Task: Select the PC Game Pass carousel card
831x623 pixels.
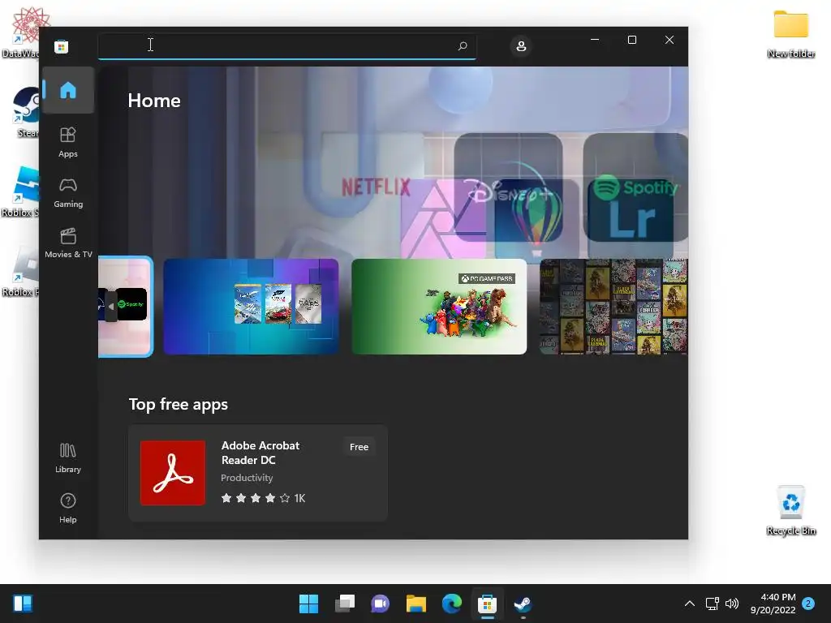Action: [439, 306]
